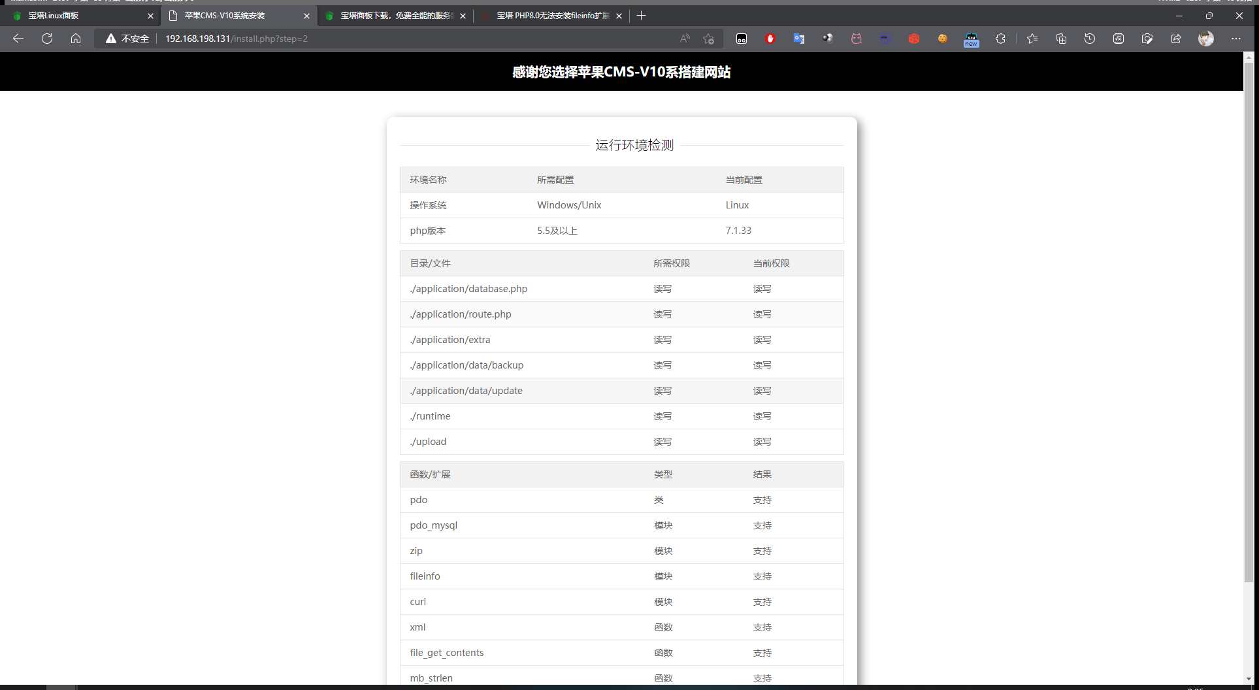This screenshot has height=690, width=1259.
Task: Activate Read aloud icon in address bar
Action: pos(685,39)
